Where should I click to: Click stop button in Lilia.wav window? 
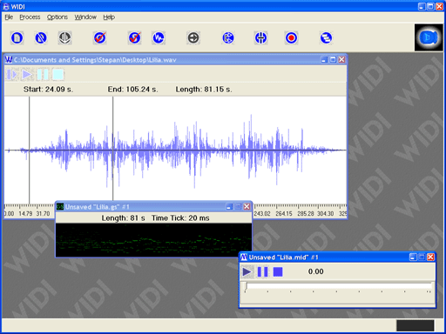58,75
